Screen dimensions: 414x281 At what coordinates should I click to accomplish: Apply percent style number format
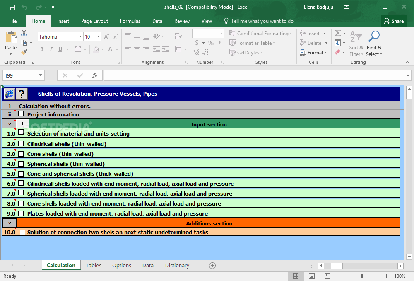211,43
